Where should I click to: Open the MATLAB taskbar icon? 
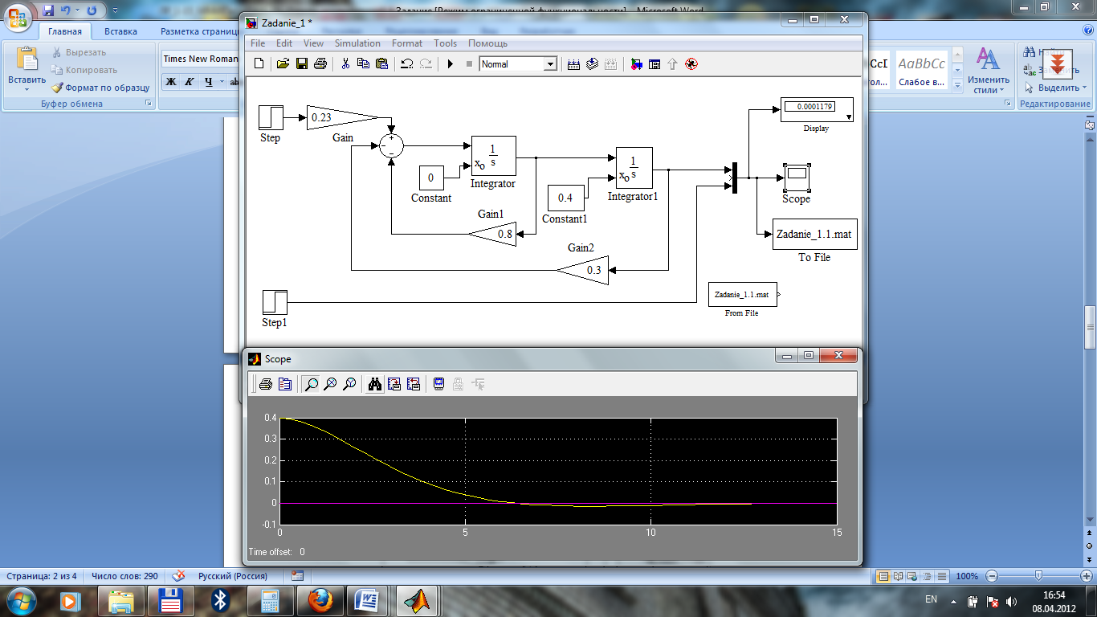pos(418,600)
